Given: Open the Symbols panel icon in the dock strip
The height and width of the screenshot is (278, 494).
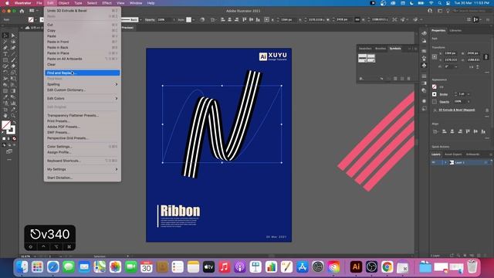Looking at the screenshot, I should 424,66.
